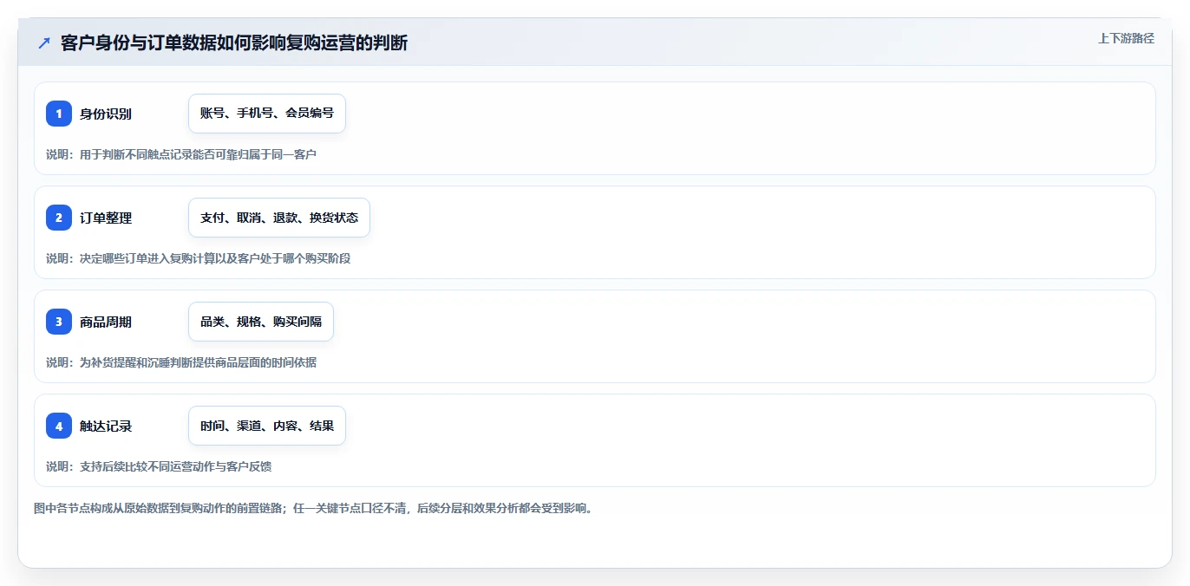Screen dimensions: 1190x586
Task: Click the note 决定哪些订单进入复购计算
Action: [199, 258]
